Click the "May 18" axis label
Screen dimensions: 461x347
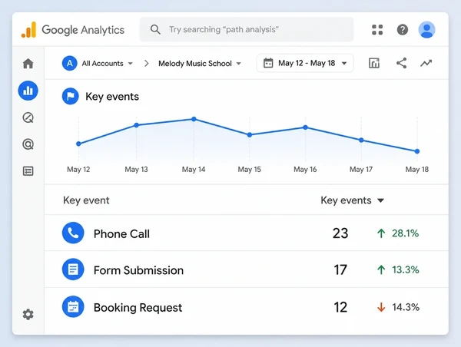pos(417,170)
